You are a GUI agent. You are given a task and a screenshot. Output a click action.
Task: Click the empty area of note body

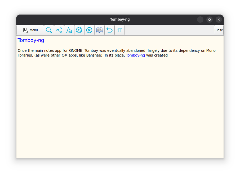[119, 106]
